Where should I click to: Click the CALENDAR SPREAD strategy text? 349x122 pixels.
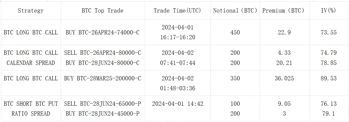[x=31, y=63]
